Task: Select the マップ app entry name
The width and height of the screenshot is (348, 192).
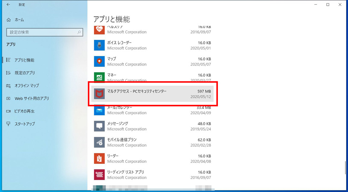Action: (112, 59)
